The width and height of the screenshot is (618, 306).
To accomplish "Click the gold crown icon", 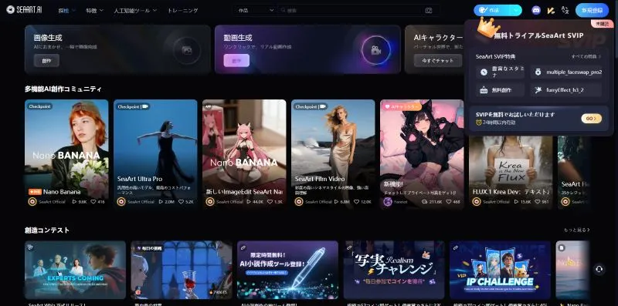I will [x=488, y=27].
